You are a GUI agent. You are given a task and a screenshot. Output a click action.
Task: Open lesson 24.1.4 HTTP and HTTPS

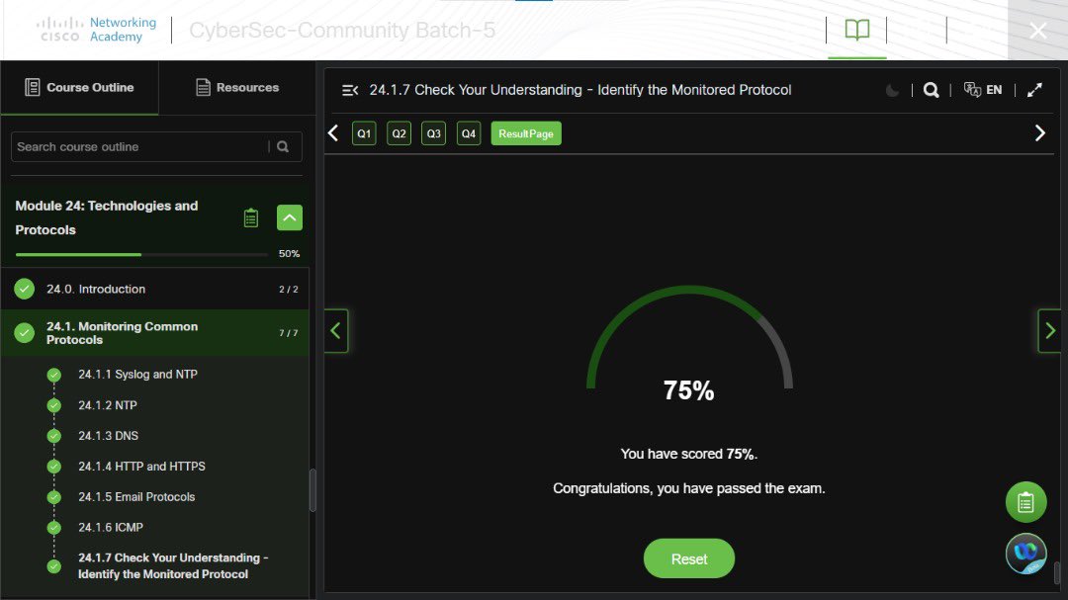point(141,466)
